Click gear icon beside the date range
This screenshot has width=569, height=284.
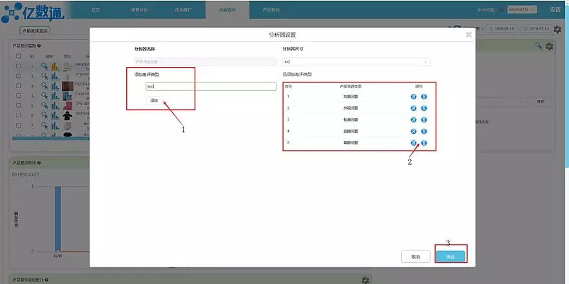(x=557, y=28)
